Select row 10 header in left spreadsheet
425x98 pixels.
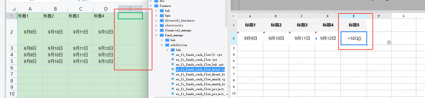coord(12,94)
